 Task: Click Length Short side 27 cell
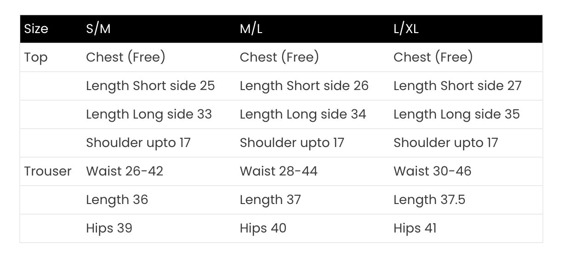[x=457, y=86]
